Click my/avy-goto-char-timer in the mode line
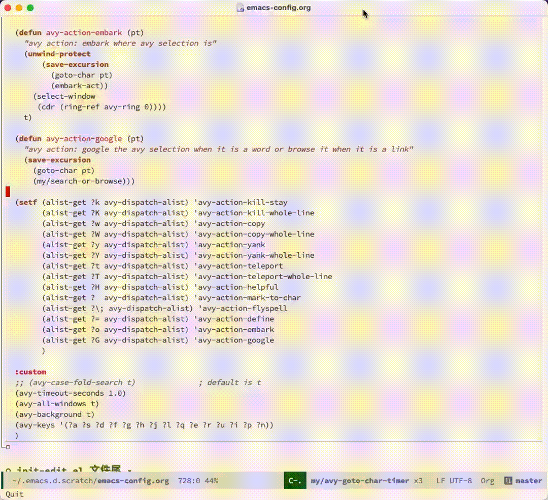This screenshot has width=548, height=500. point(360,481)
